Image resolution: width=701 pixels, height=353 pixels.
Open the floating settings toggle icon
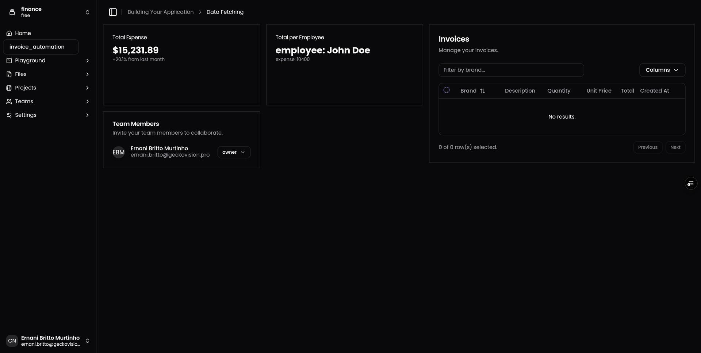click(x=691, y=184)
